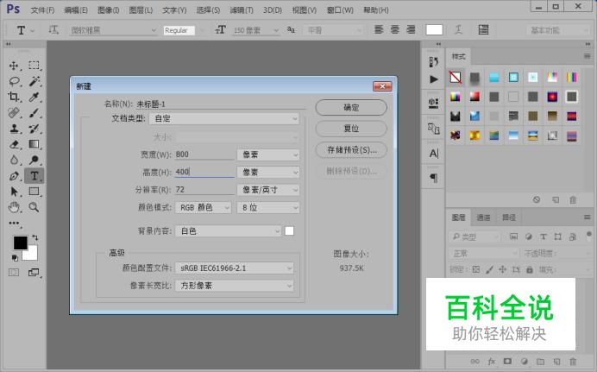This screenshot has height=372, width=597.
Task: Click the width input field
Action: [x=204, y=154]
